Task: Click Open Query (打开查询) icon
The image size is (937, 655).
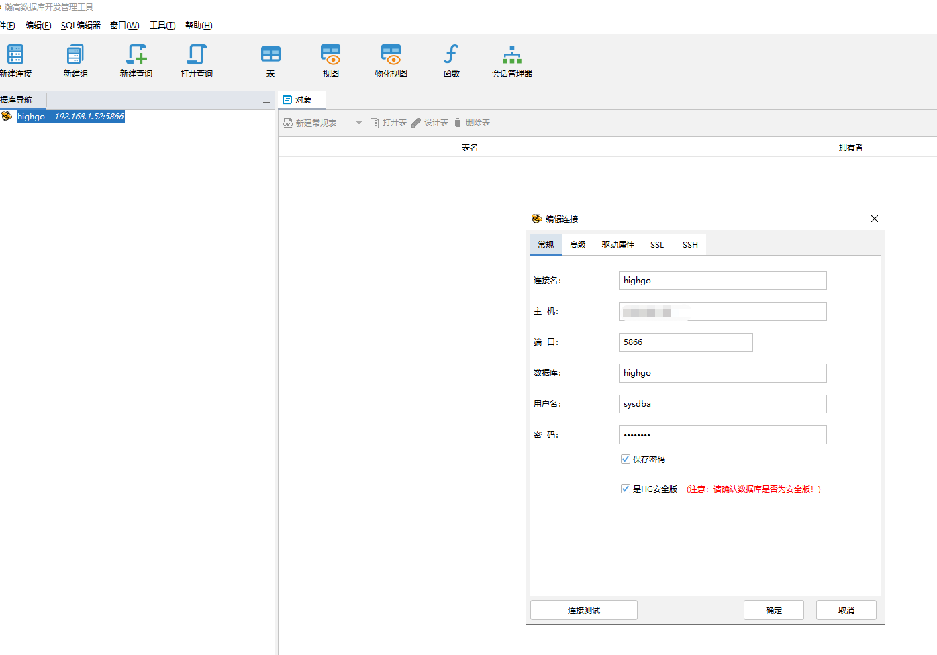Action: pos(197,54)
